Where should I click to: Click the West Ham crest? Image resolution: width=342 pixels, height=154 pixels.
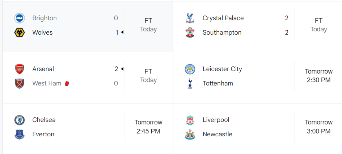pos(20,83)
